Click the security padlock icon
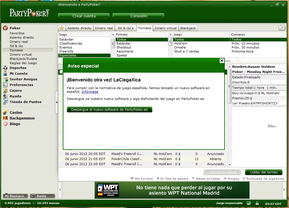Image resolution: width=289 pixels, height=208 pixels. 257,203
